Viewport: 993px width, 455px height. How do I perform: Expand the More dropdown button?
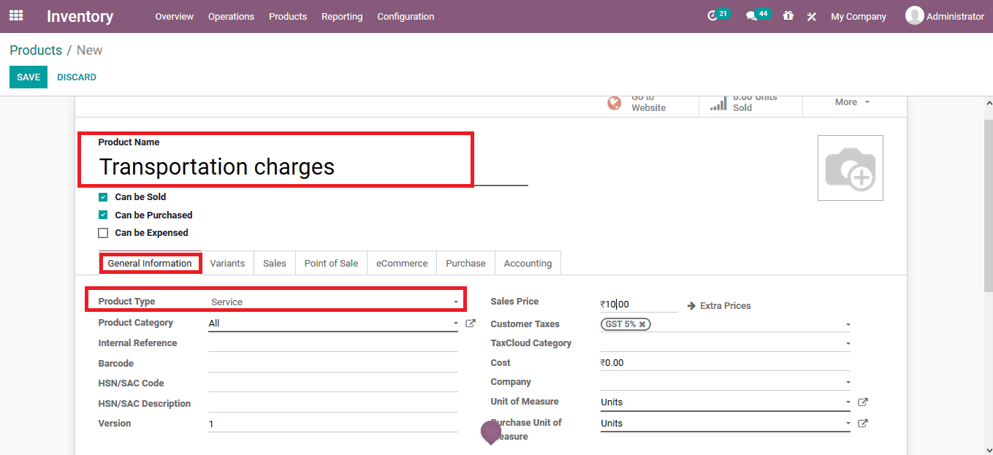point(852,102)
